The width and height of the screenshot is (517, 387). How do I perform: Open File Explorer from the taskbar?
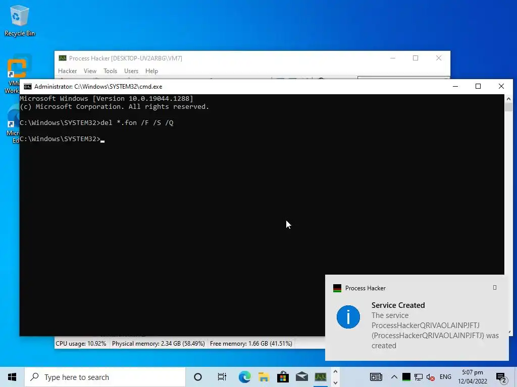tap(264, 377)
